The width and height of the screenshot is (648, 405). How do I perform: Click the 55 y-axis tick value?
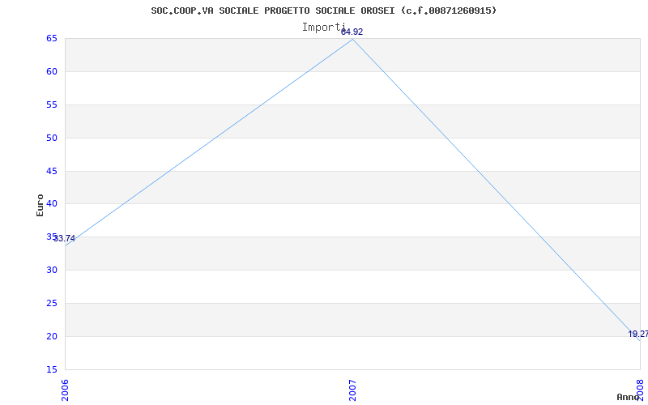pyautogui.click(x=52, y=104)
